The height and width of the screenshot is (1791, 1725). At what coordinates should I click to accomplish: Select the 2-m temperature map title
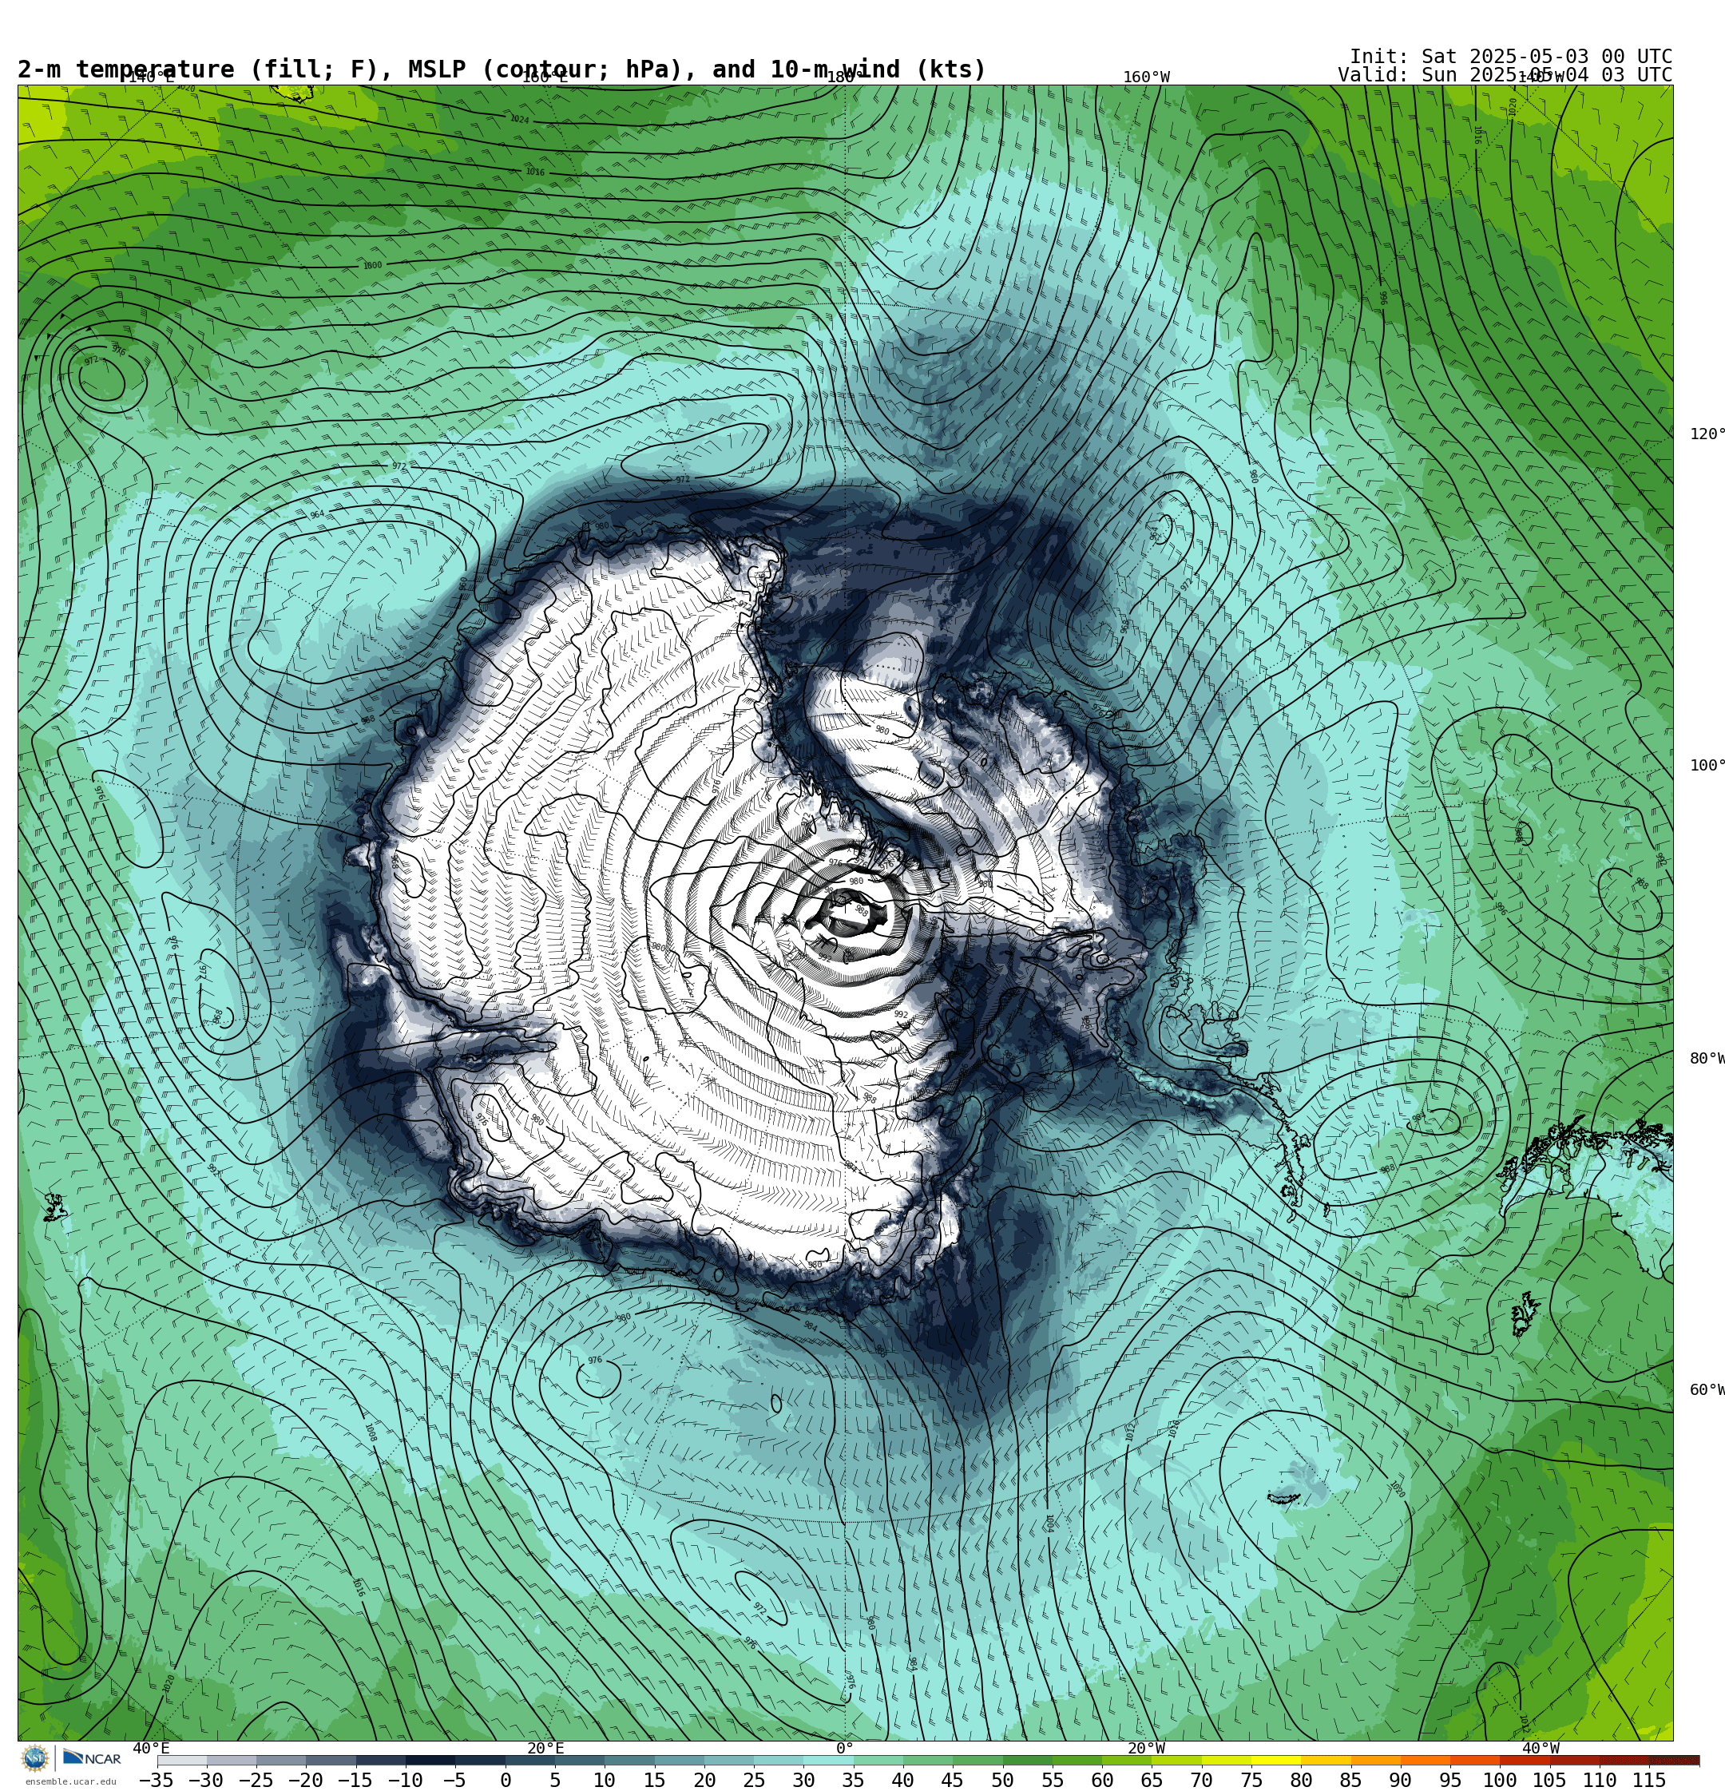pyautogui.click(x=502, y=69)
